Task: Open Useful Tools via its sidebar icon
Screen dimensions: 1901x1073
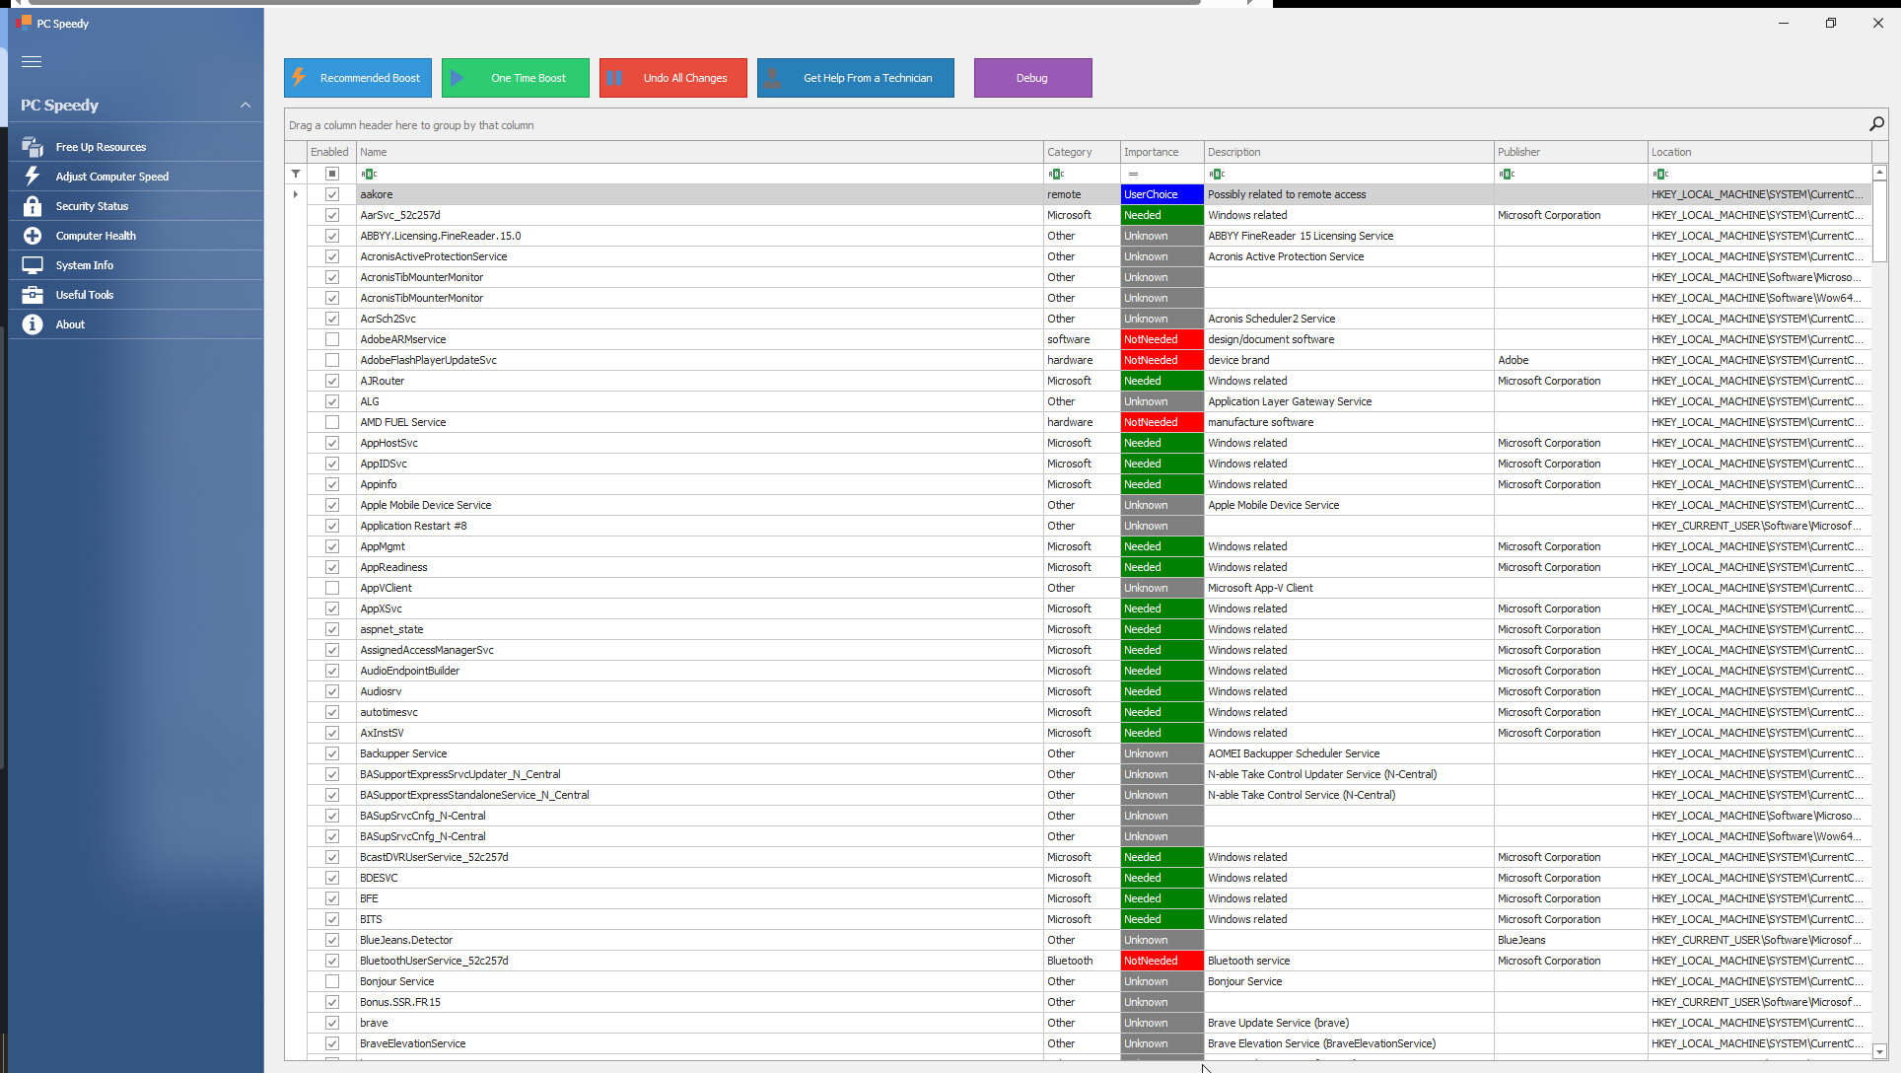Action: point(33,294)
